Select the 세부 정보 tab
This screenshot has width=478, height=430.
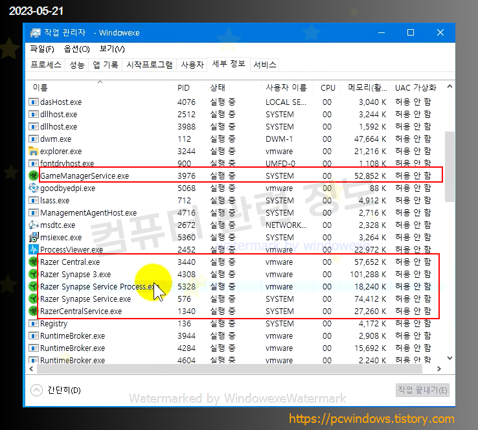coord(229,63)
